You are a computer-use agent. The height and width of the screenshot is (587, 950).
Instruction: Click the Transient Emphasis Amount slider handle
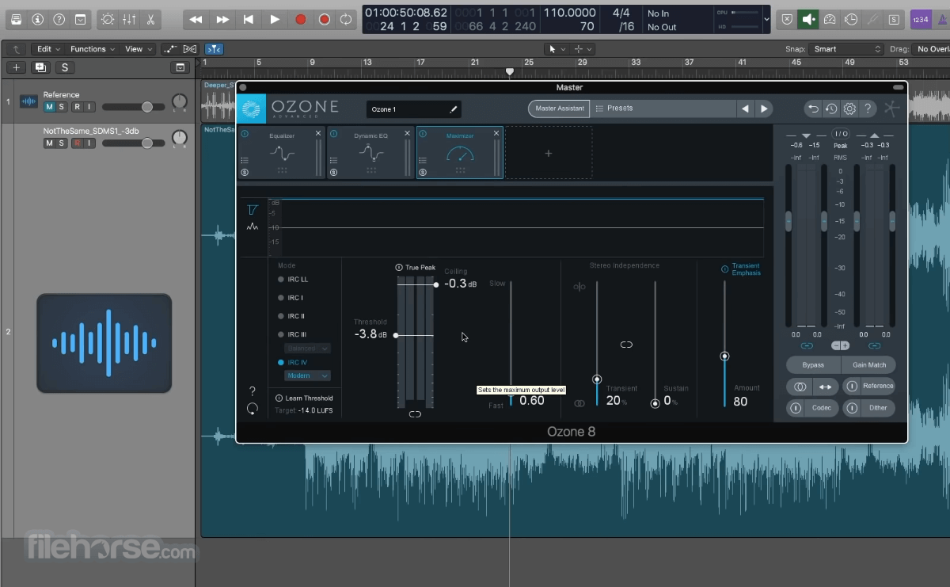(x=724, y=356)
